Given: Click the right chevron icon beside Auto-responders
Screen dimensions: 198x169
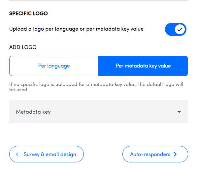Looking at the screenshot, I should (175, 154).
